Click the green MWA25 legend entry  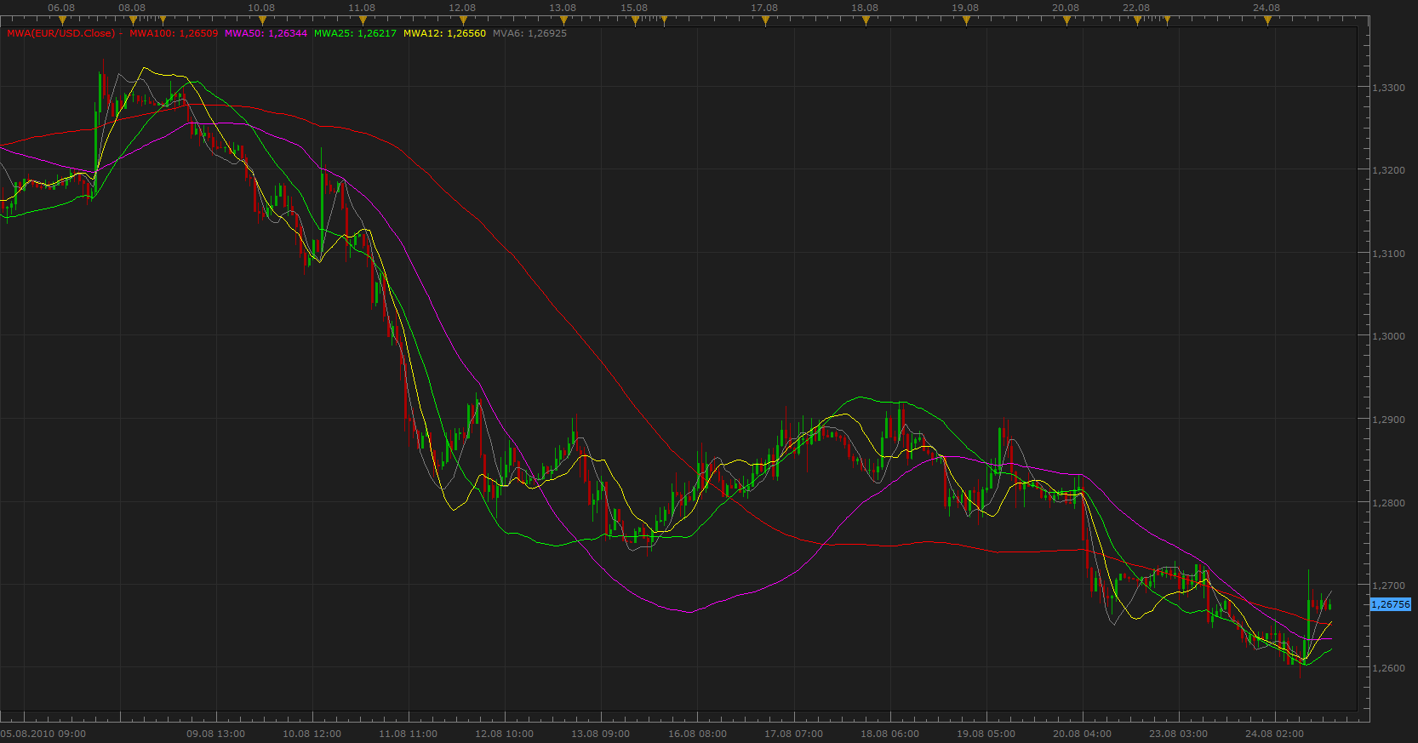pyautogui.click(x=355, y=34)
